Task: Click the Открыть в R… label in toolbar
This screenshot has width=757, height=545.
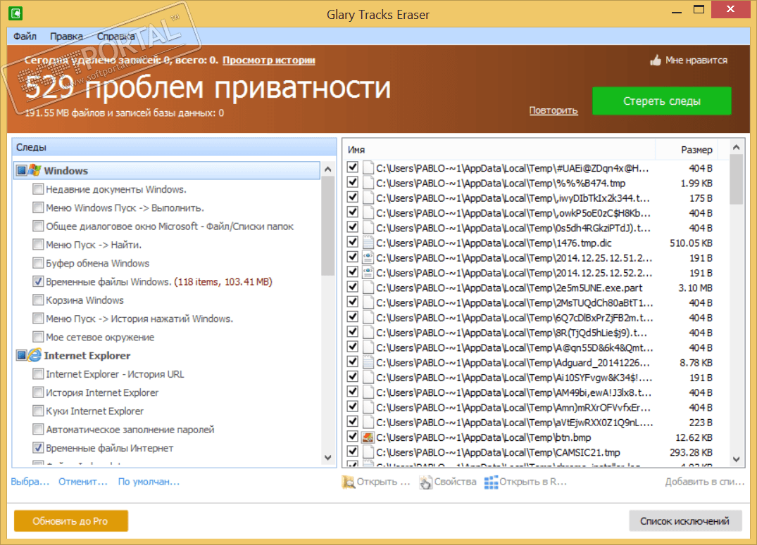Action: [534, 482]
